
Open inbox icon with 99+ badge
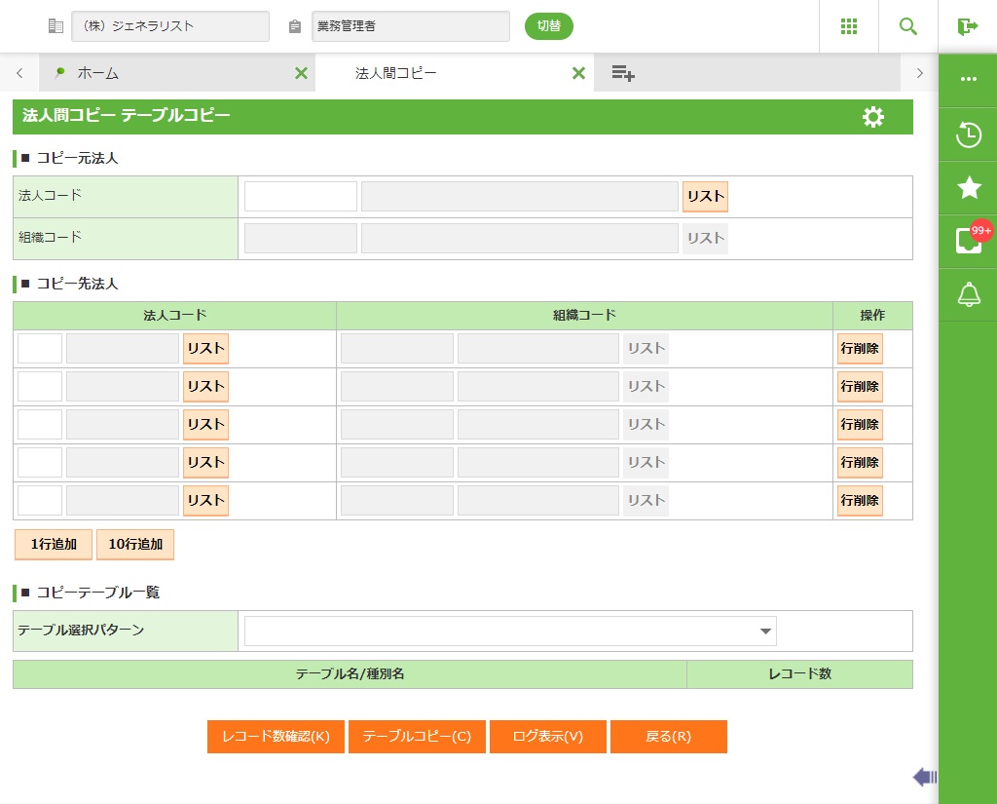coord(969,241)
